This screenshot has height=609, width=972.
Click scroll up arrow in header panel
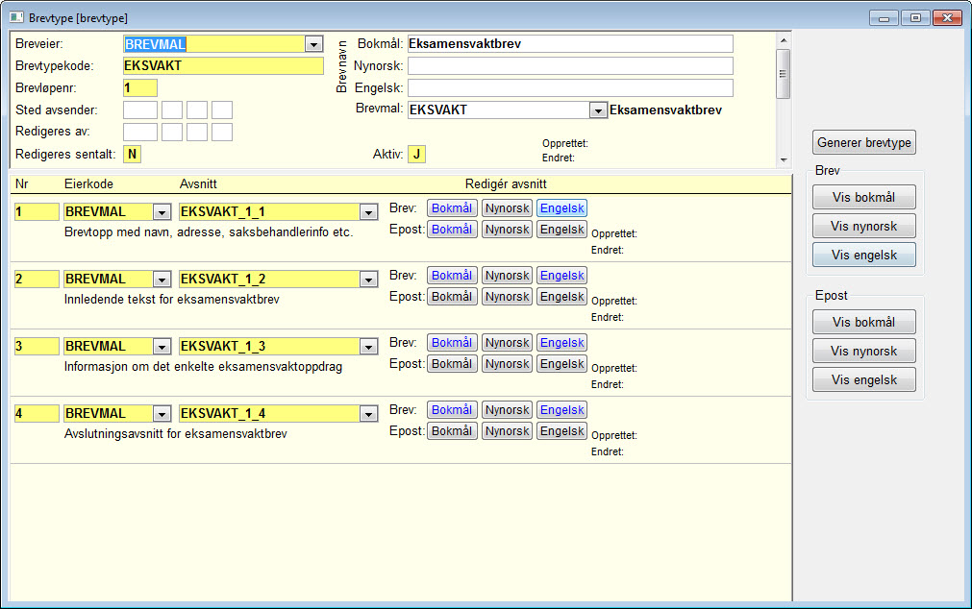(784, 40)
